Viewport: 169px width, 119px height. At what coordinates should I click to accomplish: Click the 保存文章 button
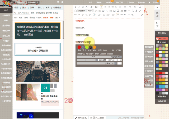[x=149, y=57]
